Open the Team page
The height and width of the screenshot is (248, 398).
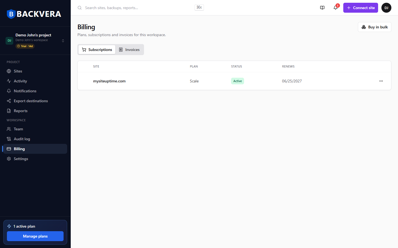[x=35, y=129]
